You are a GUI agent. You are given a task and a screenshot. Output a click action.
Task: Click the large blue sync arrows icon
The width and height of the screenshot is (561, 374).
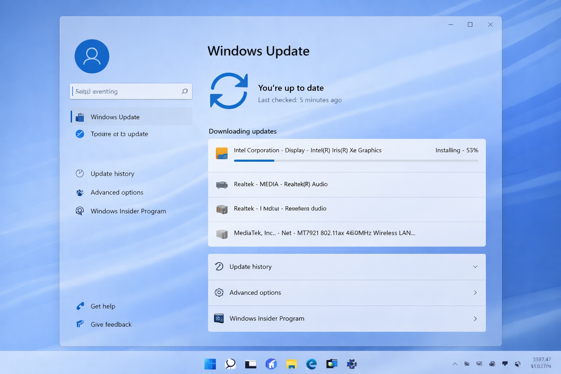(x=229, y=91)
